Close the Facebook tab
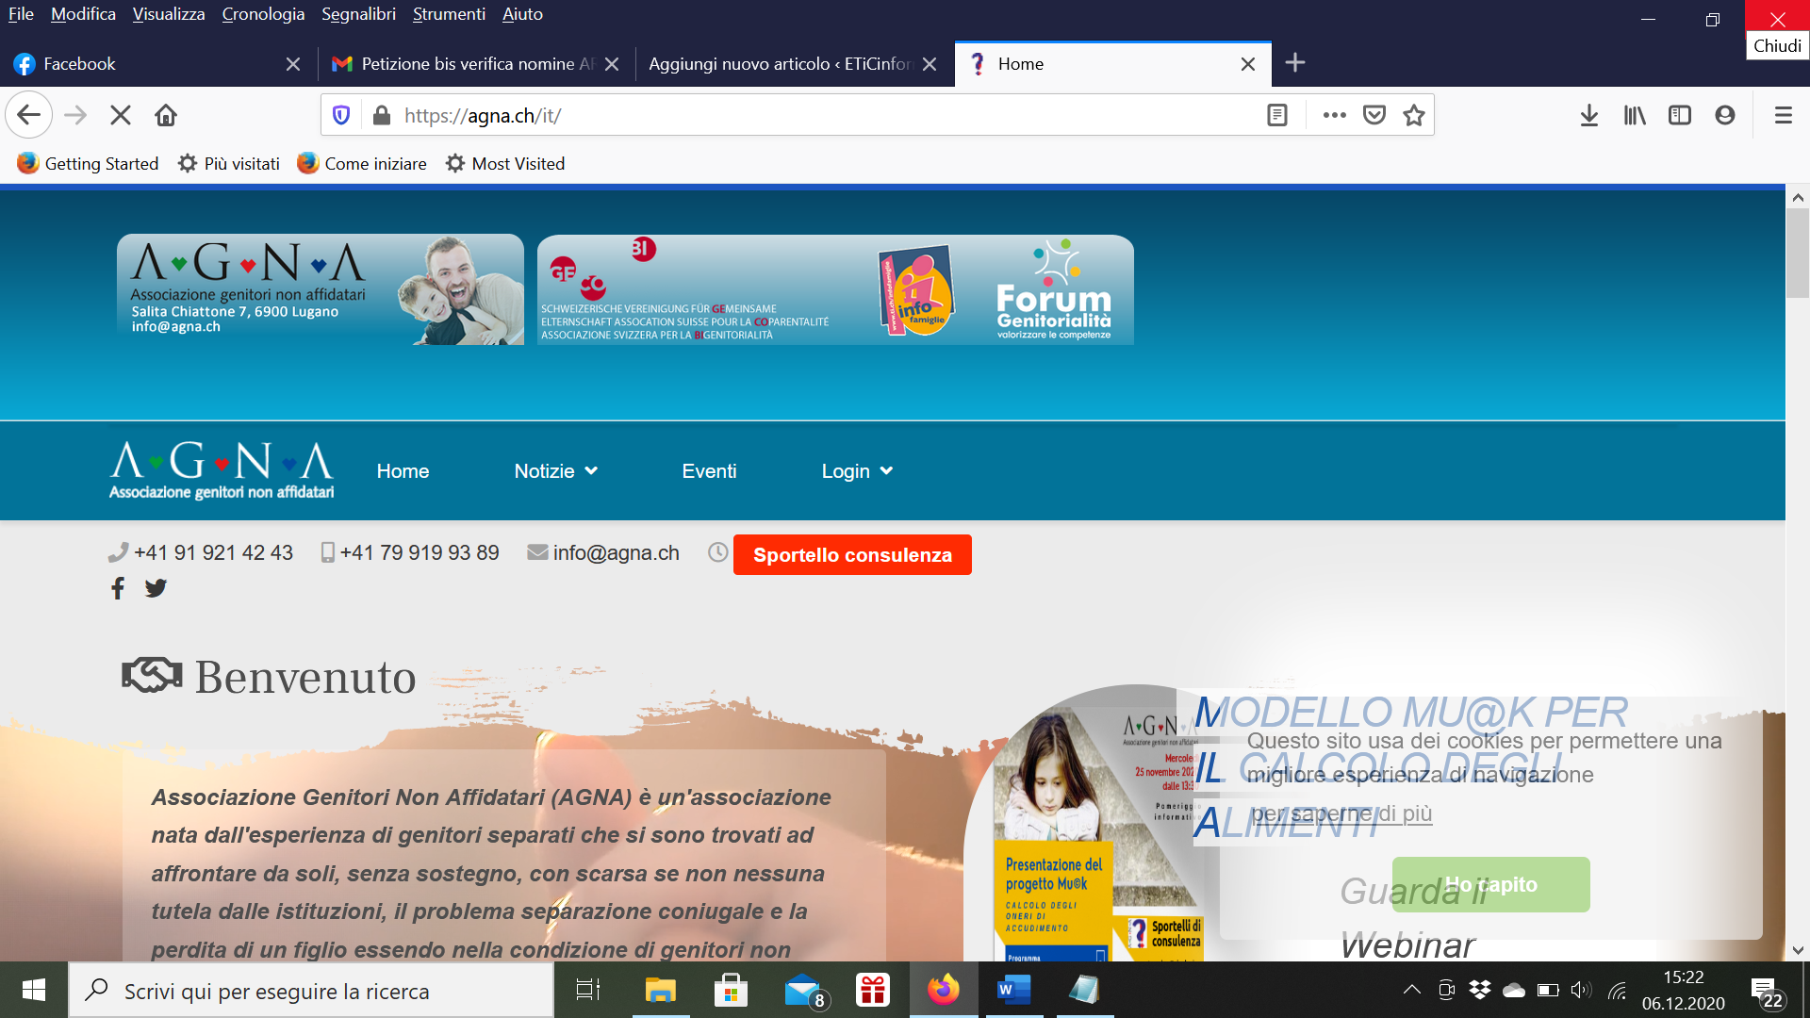 pos(293,64)
